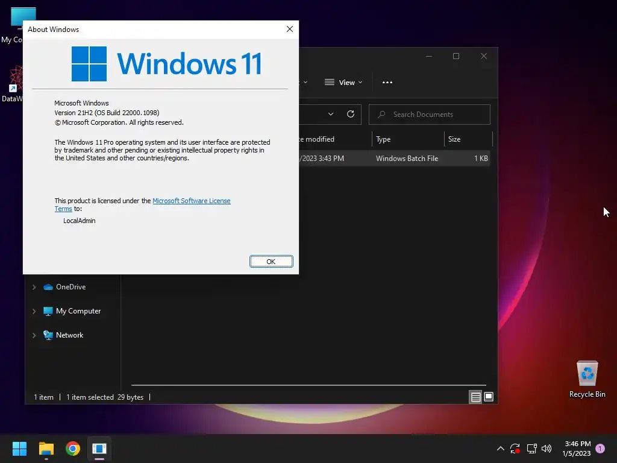Maximize the File Explorer window
The height and width of the screenshot is (463, 617).
[456, 56]
